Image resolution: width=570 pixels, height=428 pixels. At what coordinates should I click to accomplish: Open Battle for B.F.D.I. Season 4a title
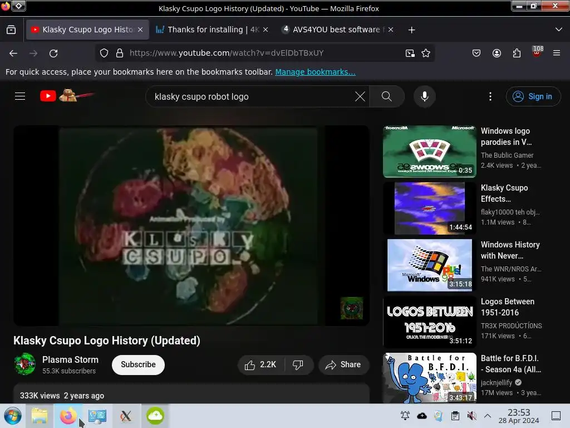[511, 363]
